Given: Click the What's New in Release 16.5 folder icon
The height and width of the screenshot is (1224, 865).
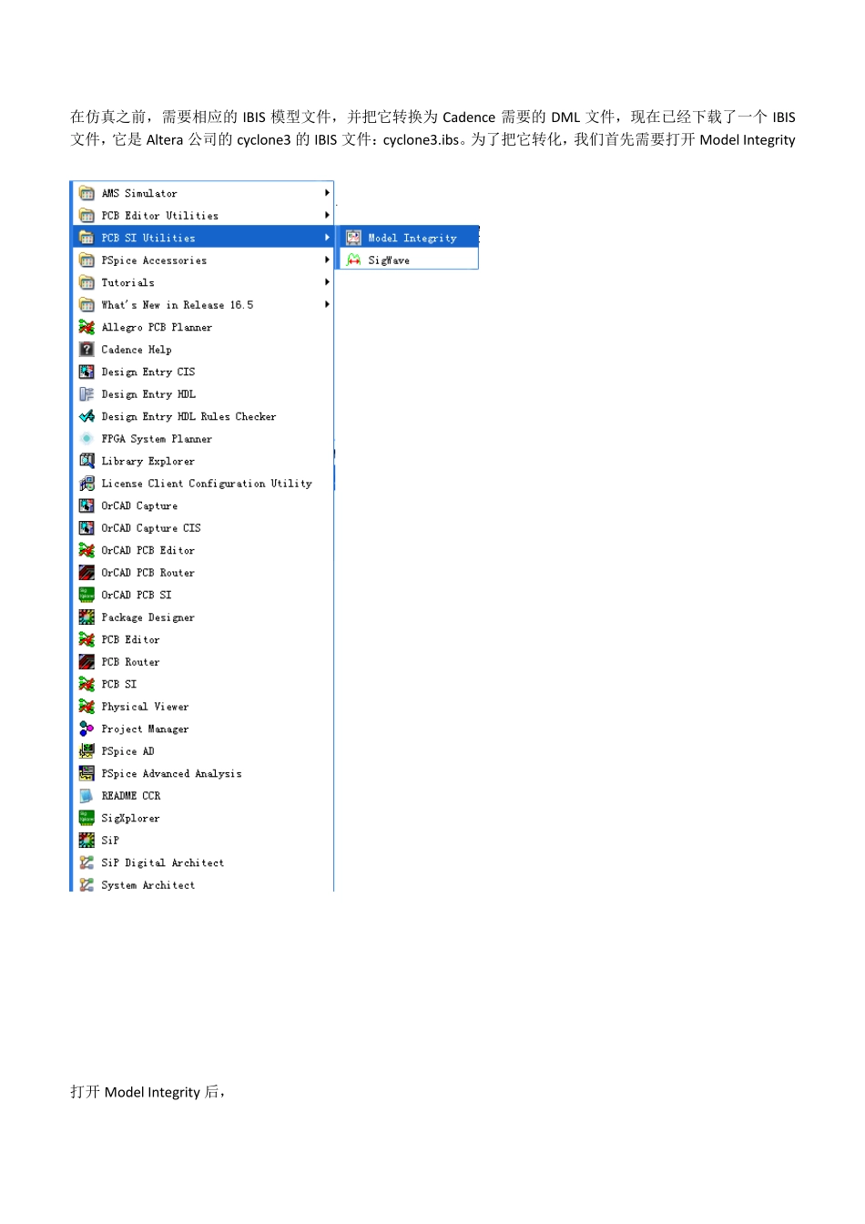Looking at the screenshot, I should [x=86, y=305].
